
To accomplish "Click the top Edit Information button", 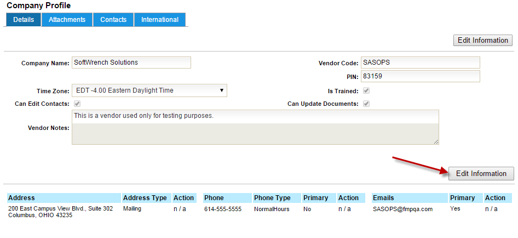I will (x=483, y=40).
